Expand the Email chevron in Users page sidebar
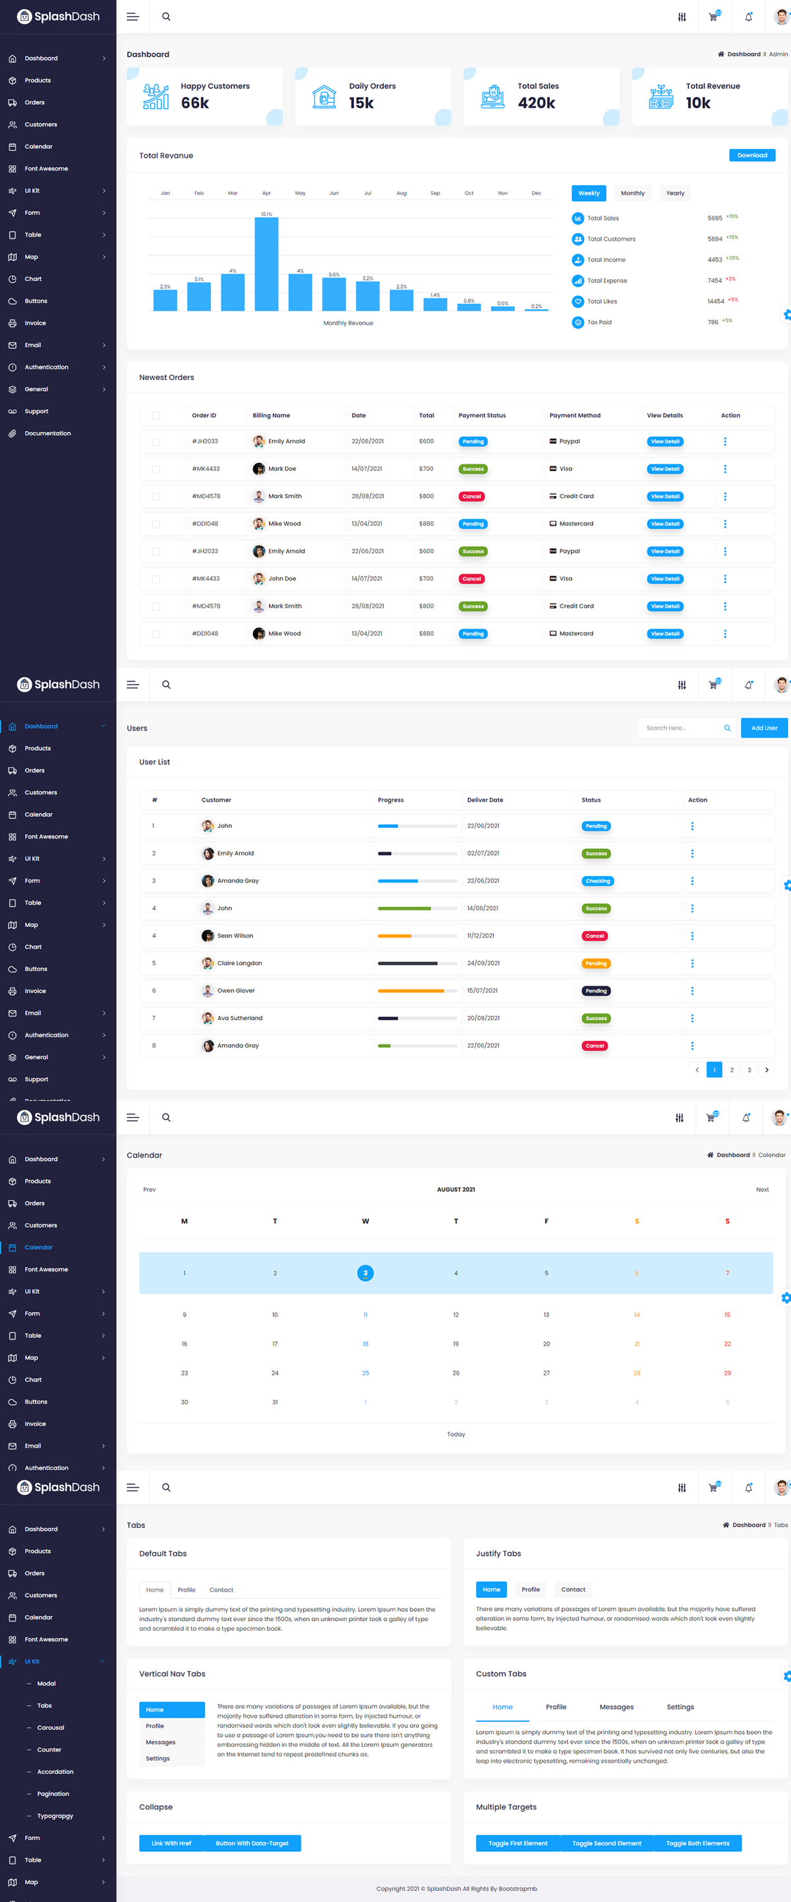The image size is (791, 1902). tap(103, 1013)
